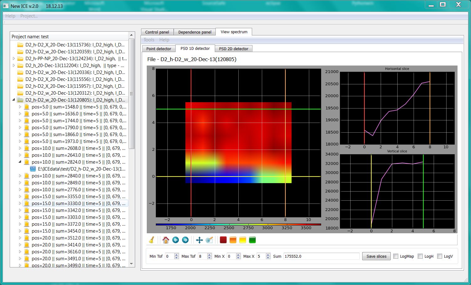The width and height of the screenshot is (471, 285).
Task: Reset plot view with the home icon
Action: coord(166,240)
